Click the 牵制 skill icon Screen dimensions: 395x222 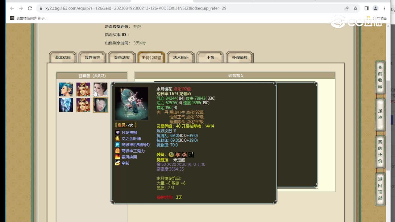(x=117, y=163)
